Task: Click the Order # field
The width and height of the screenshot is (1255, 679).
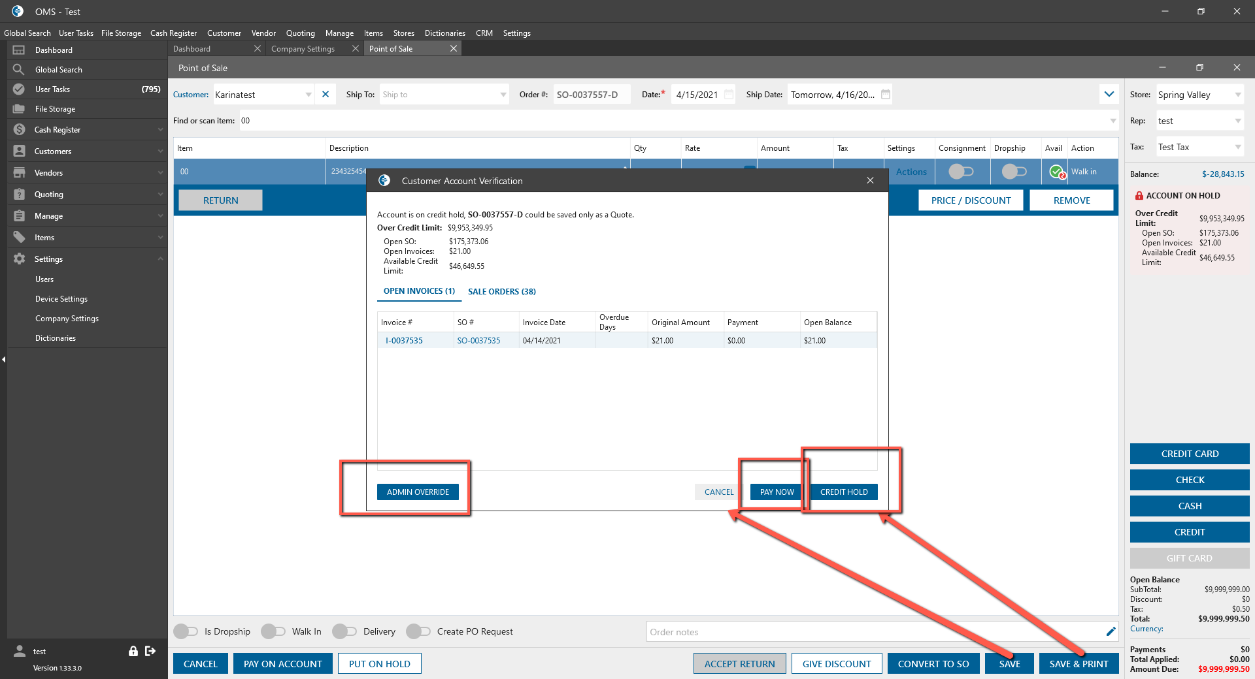Action: (x=592, y=95)
